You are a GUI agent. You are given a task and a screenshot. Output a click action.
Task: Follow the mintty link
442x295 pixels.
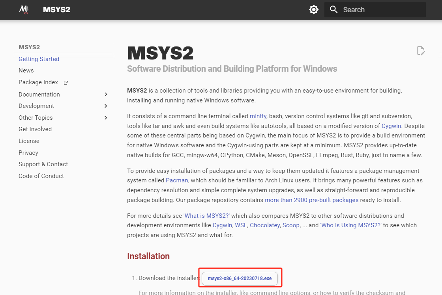[258, 116]
